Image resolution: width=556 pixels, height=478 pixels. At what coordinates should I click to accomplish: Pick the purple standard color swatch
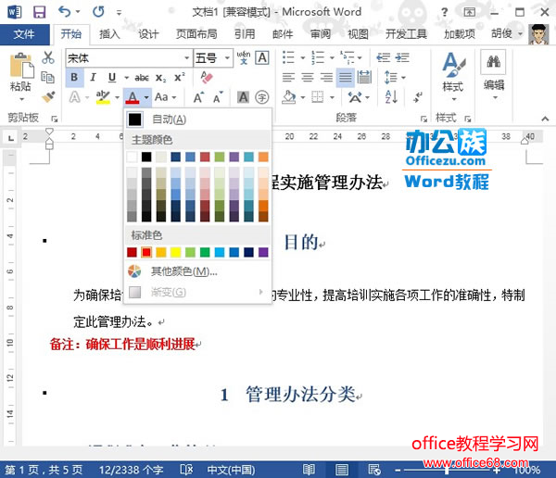263,252
